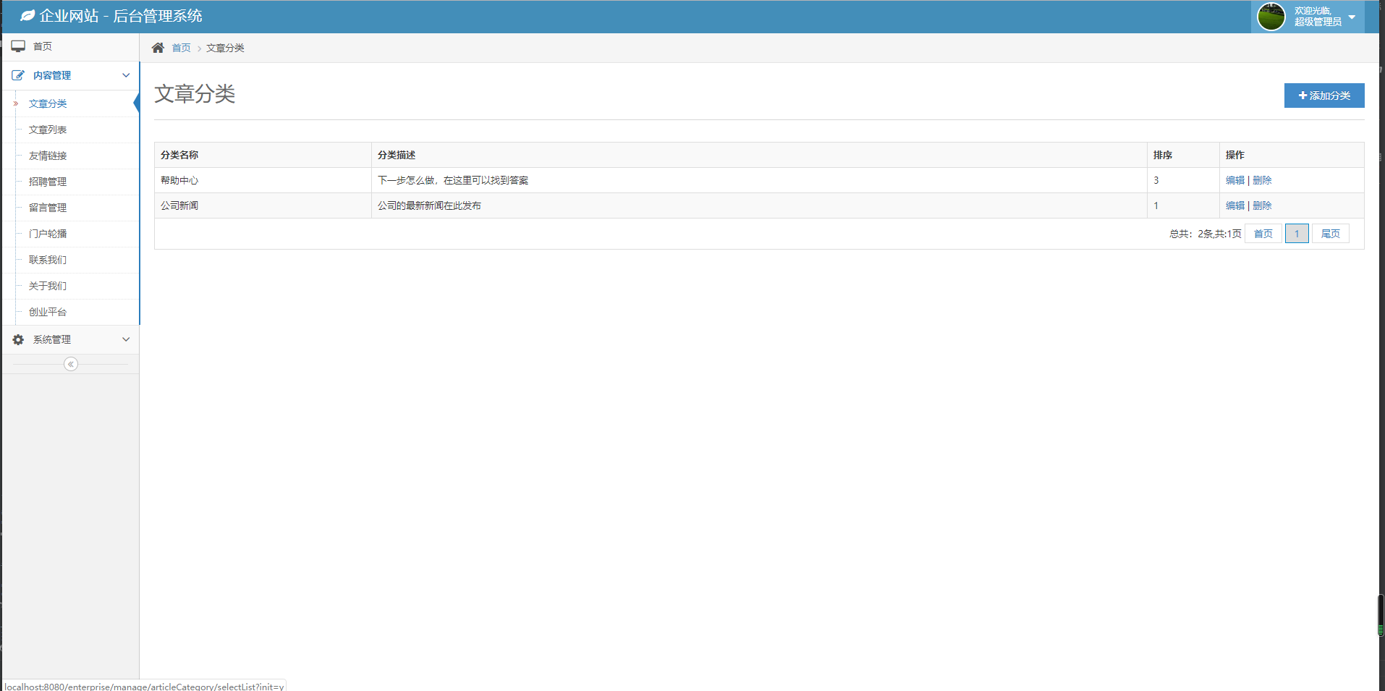
Task: Go to first page via 首页 pagination button
Action: (x=1263, y=234)
